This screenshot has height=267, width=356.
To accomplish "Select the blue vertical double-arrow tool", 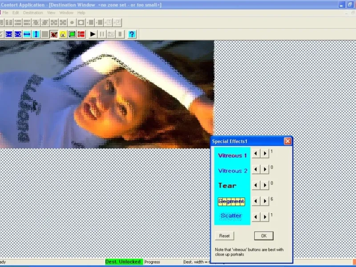I will click(36, 34).
